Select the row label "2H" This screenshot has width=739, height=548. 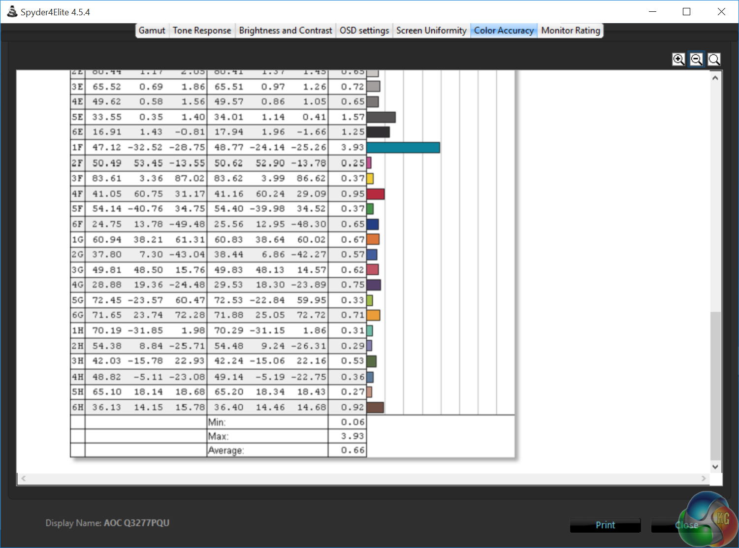[78, 346]
